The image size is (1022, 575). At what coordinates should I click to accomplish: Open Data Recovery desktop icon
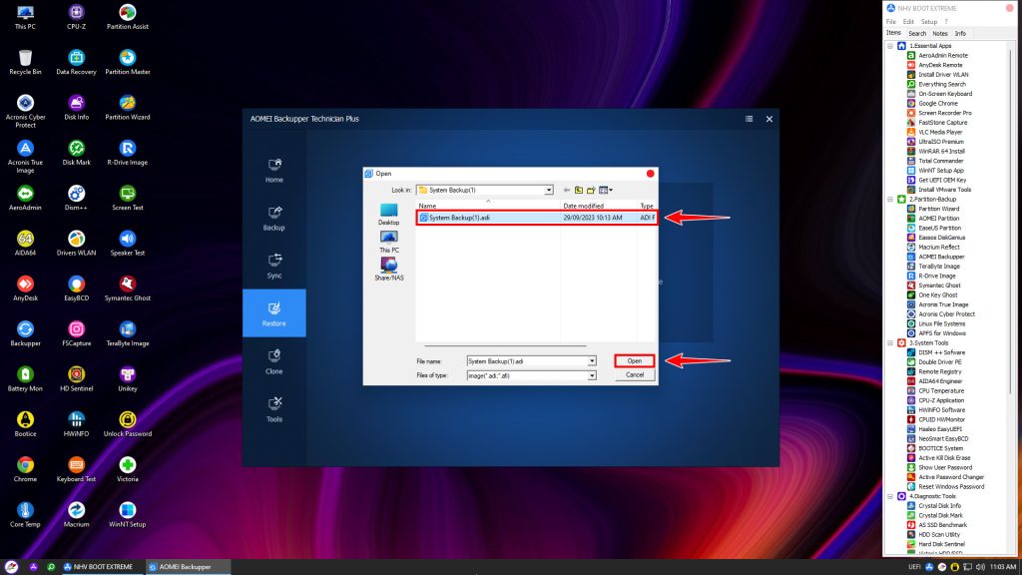[76, 63]
